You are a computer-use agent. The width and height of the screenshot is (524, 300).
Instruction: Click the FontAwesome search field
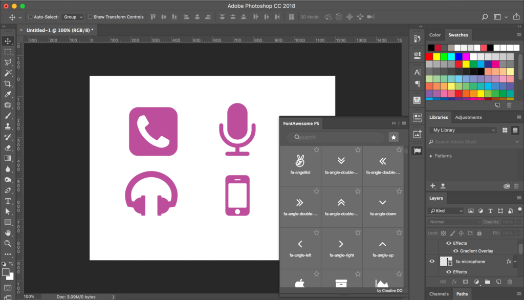coord(336,137)
